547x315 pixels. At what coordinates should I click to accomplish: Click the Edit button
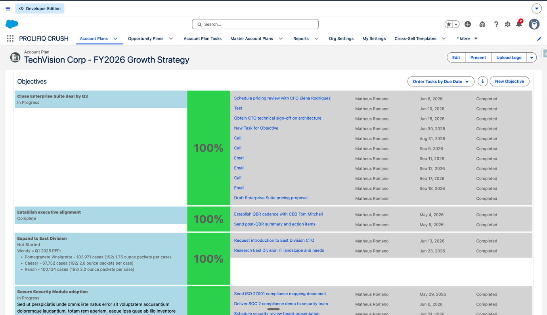coord(456,57)
